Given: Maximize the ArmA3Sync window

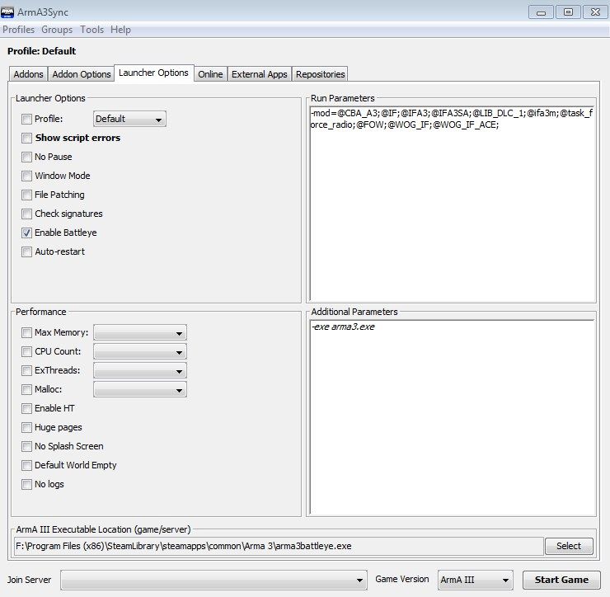Looking at the screenshot, I should 568,12.
